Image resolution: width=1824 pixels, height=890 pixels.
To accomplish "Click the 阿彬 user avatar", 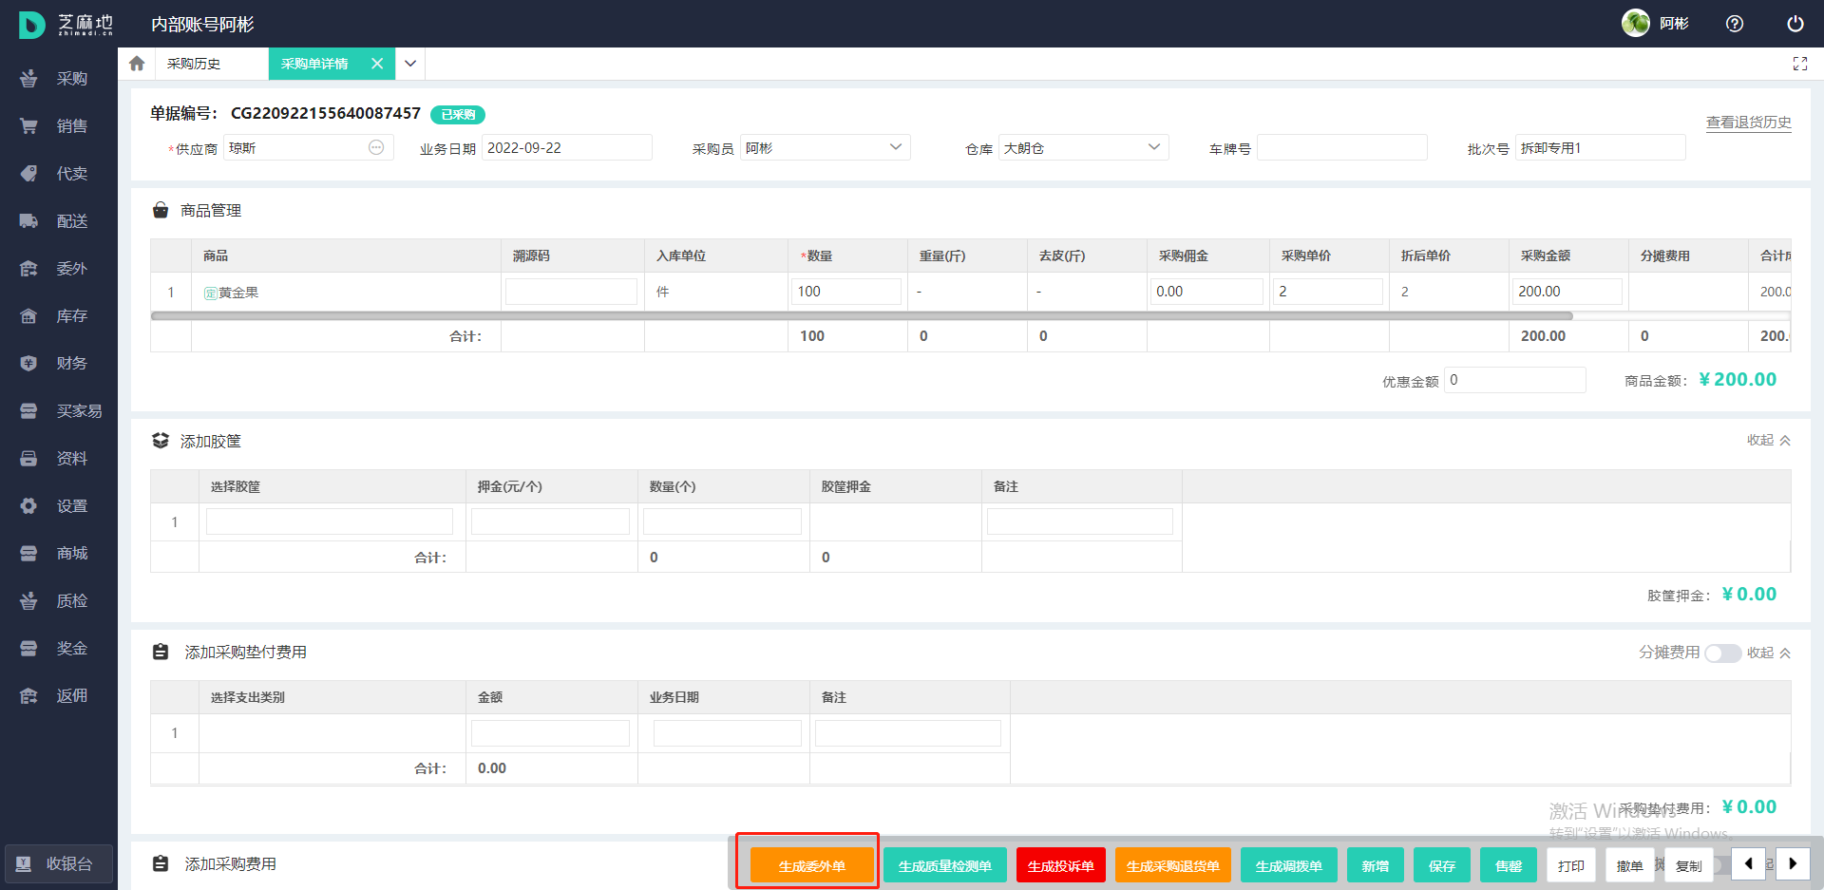I will [x=1636, y=23].
